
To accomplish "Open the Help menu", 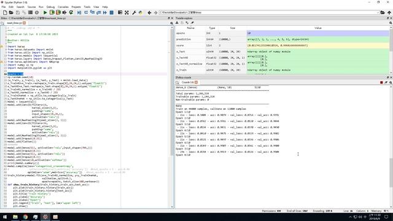I will [x=105, y=7].
